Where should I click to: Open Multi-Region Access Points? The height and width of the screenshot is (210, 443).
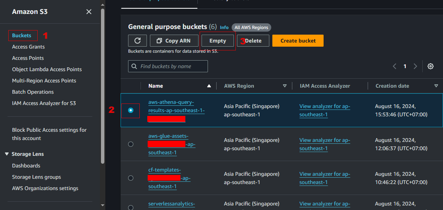44,81
